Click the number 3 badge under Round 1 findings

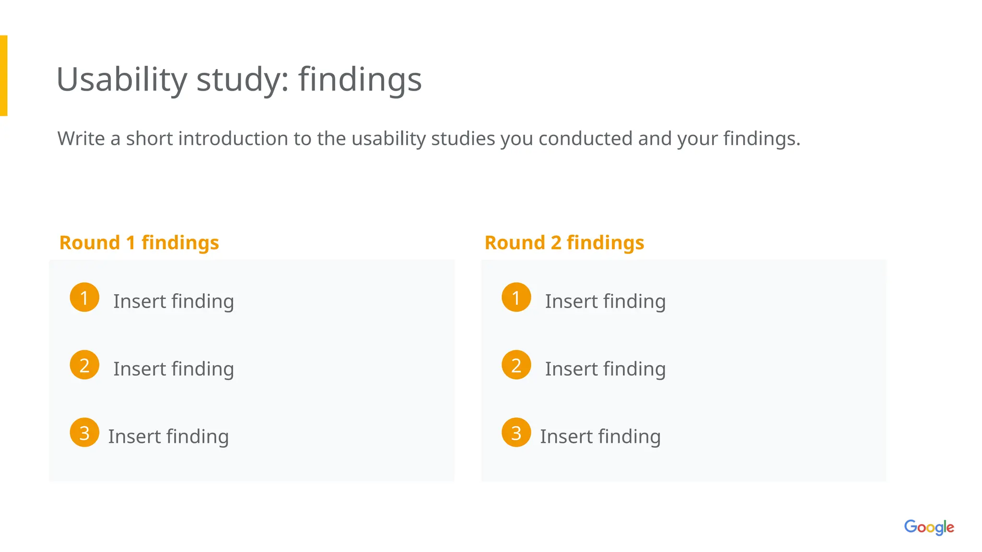(x=84, y=433)
